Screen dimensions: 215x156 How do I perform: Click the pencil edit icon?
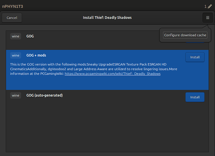pos(210,6)
